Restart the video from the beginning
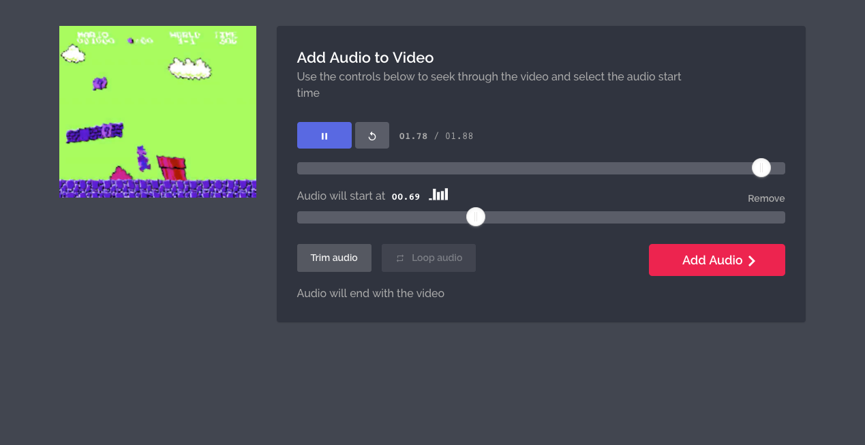This screenshot has width=865, height=445. pos(372,136)
